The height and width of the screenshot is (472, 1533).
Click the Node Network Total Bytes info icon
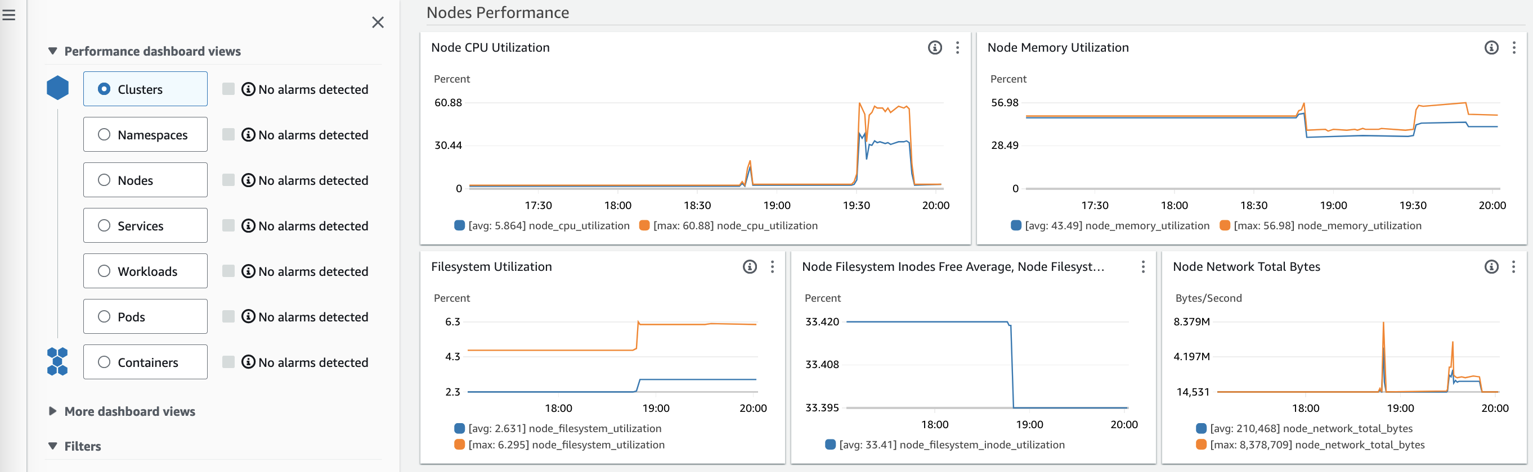click(x=1491, y=267)
